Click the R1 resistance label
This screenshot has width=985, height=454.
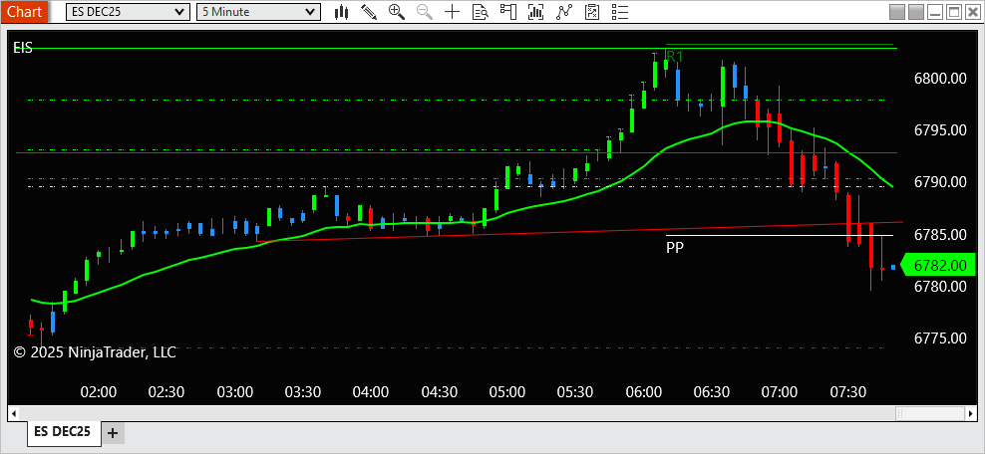[675, 57]
